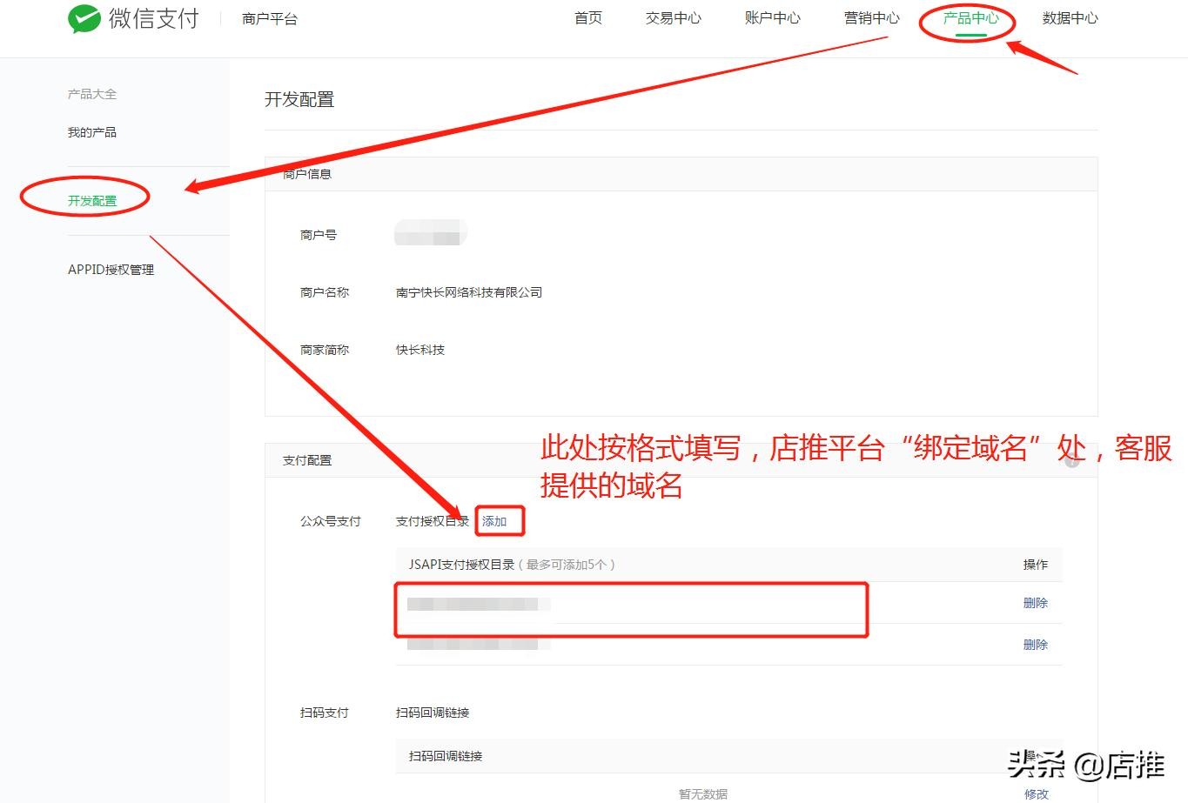Viewport: 1188px width, 803px height.
Task: Click the WeChat Pay green logo icon
Action: click(x=84, y=19)
